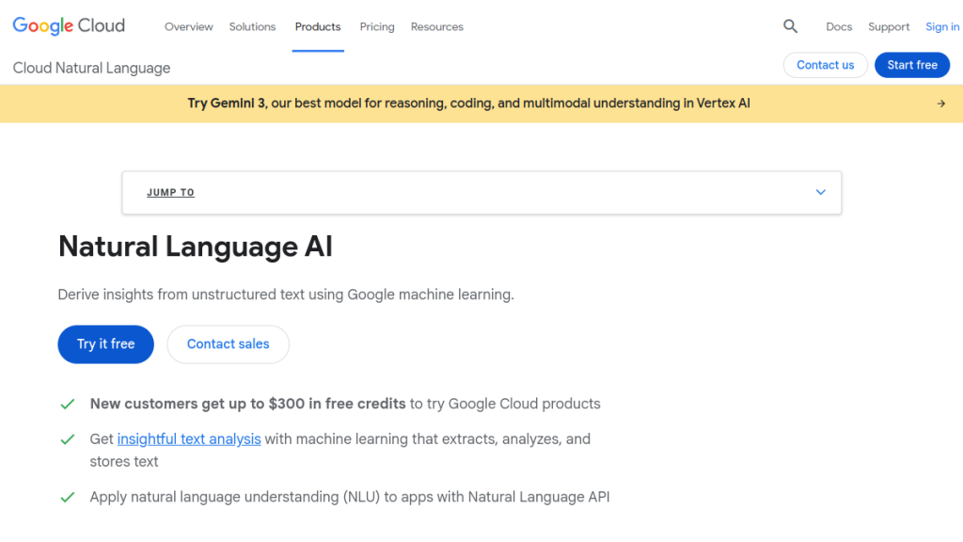
Task: Visit the Support link in header
Action: [x=889, y=27]
